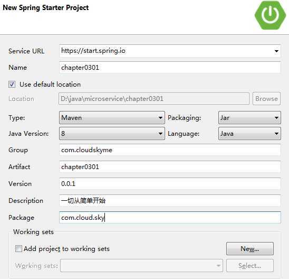Screen dimensions: 289x279
Task: Toggle the Use default location checkbox
Action: click(12, 85)
